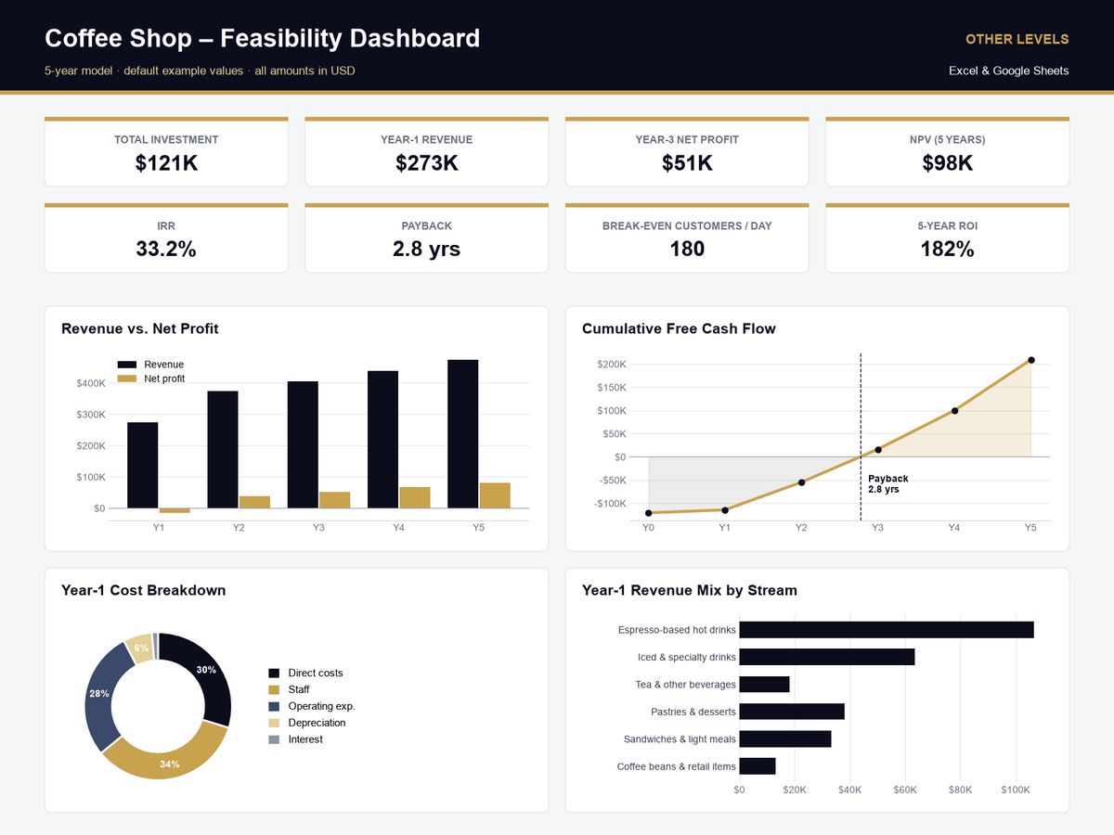Click the Y4 Net profit bar
The image size is (1114, 835).
415,497
